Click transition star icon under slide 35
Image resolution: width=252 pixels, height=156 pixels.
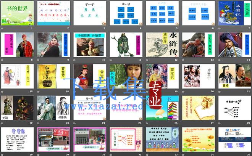click(220, 155)
